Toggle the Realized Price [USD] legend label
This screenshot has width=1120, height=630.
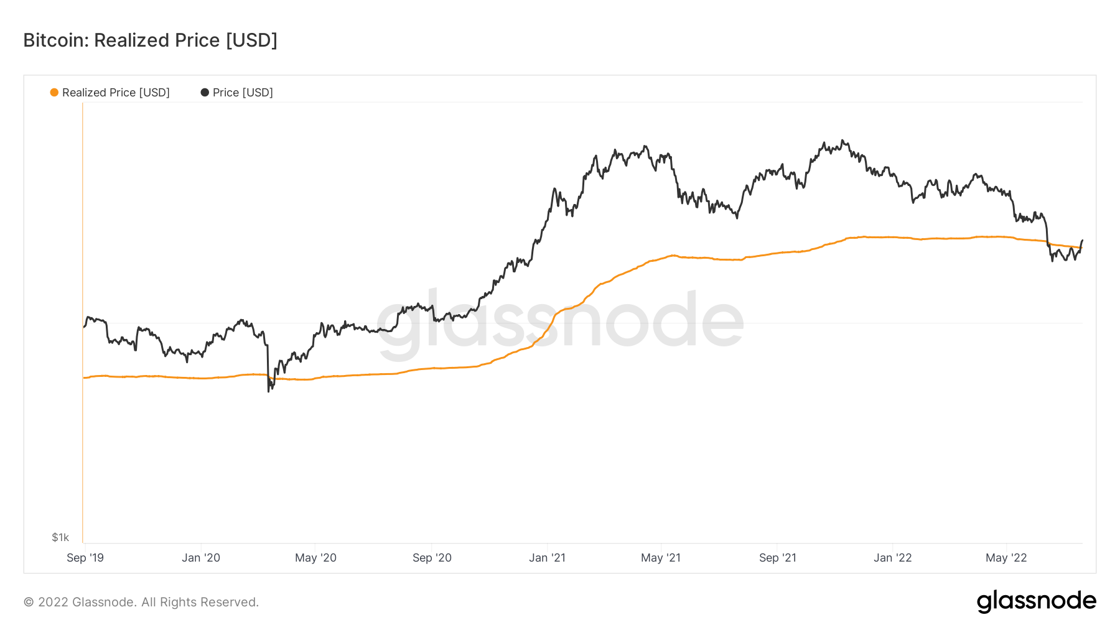[x=116, y=93]
